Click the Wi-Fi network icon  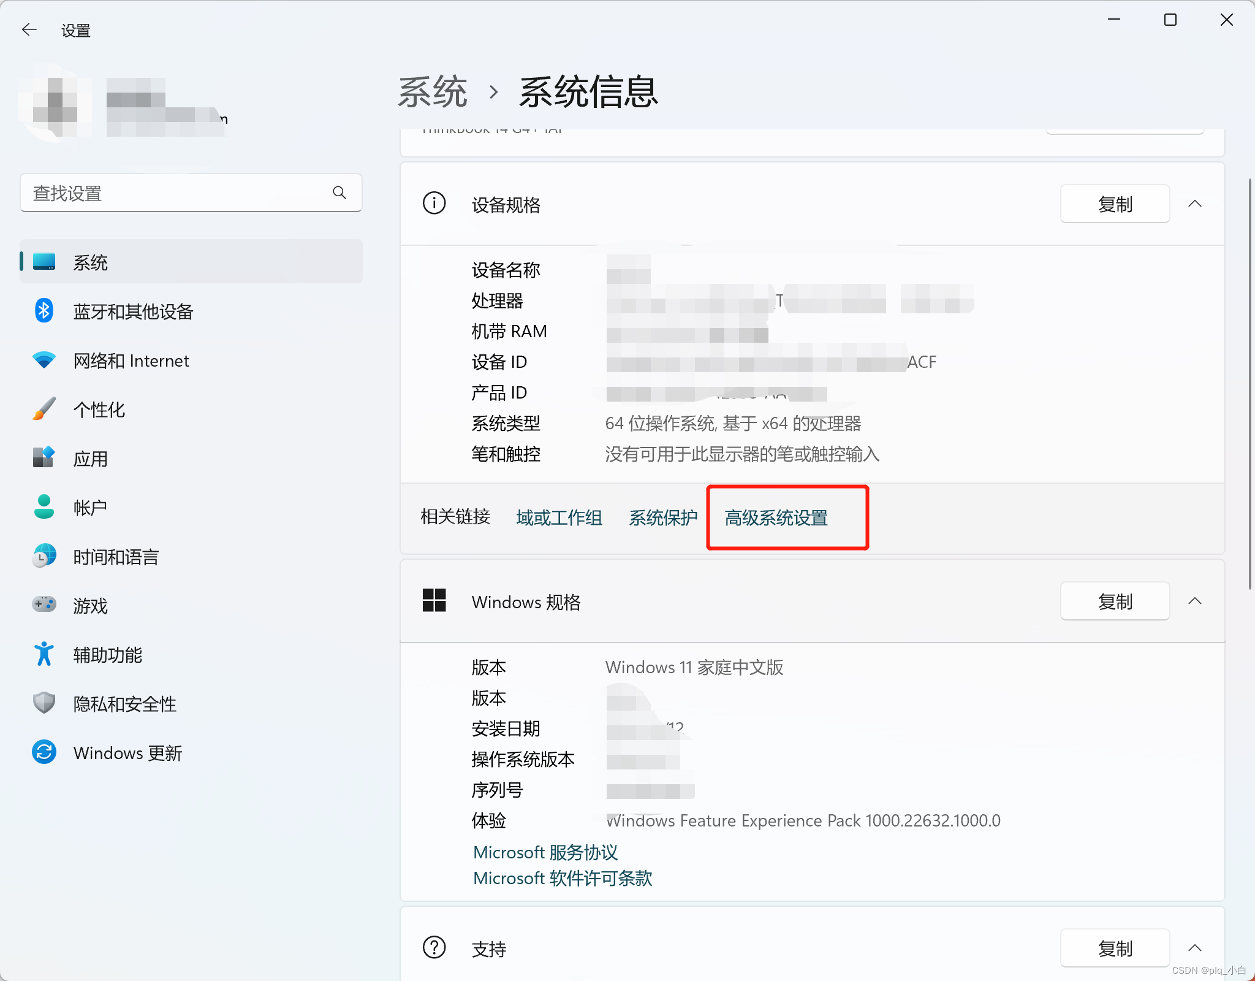[x=44, y=360]
